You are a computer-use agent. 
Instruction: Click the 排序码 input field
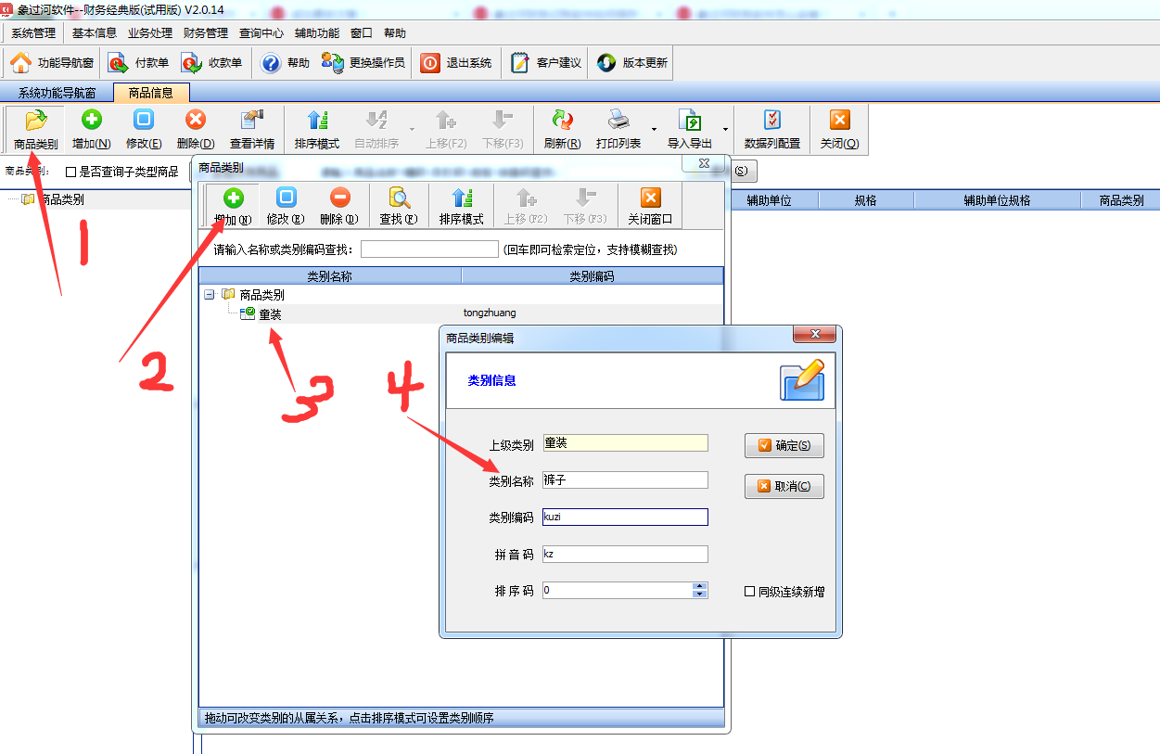click(x=617, y=590)
